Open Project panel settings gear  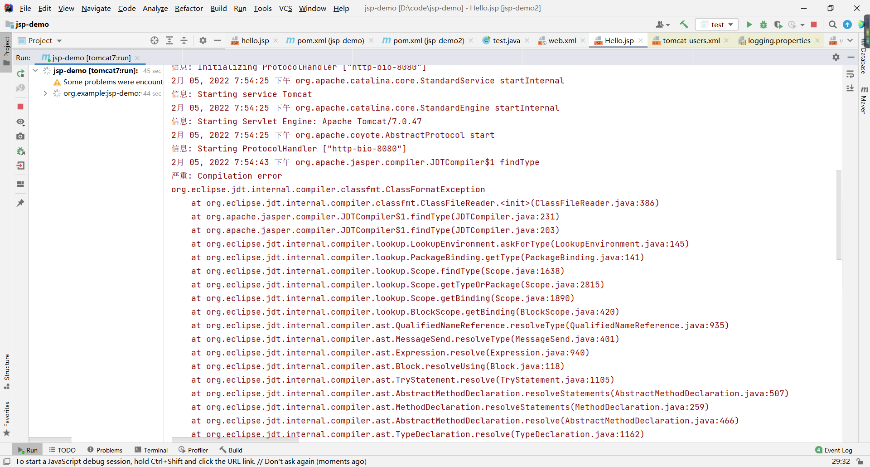pos(203,40)
